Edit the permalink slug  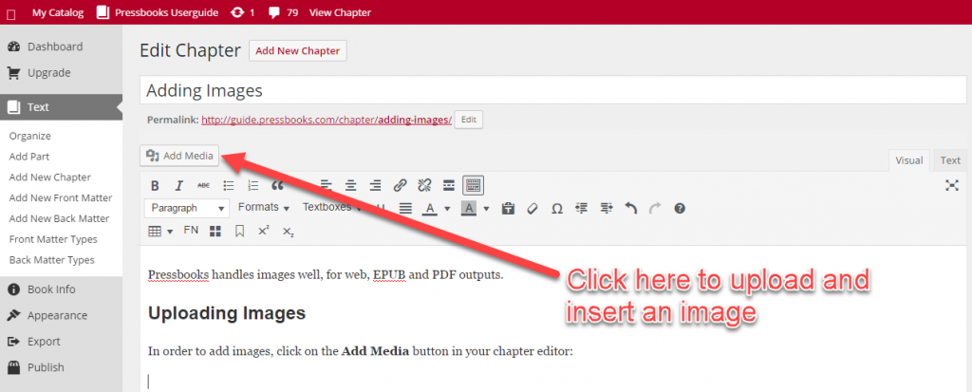pos(469,120)
